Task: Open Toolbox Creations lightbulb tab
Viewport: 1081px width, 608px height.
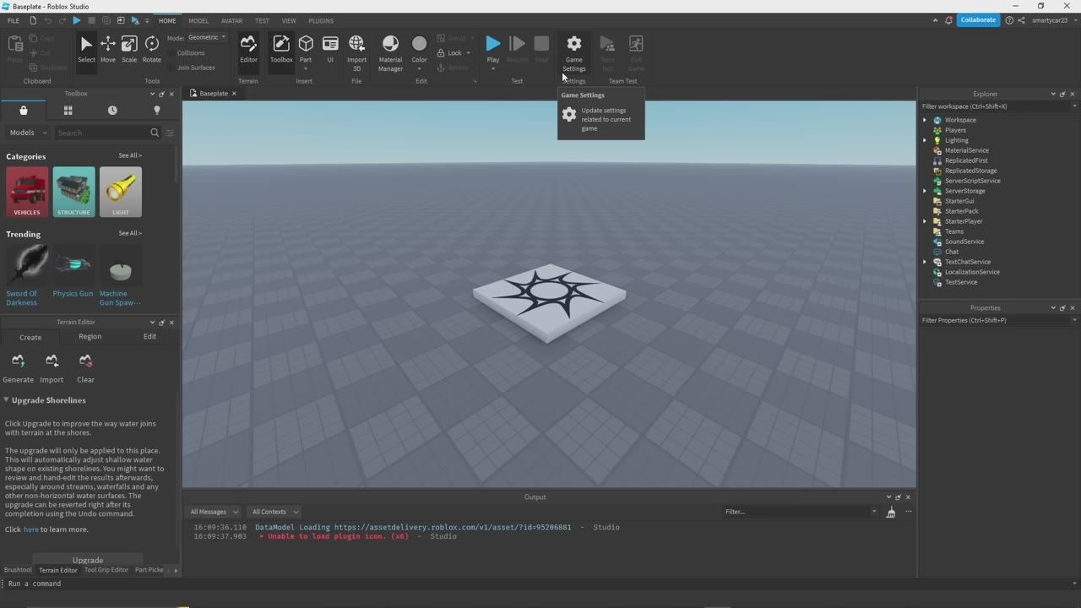Action: coord(156,111)
